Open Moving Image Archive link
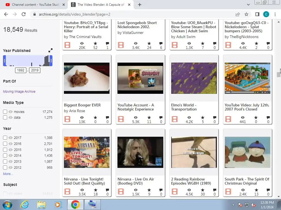The height and width of the screenshot is (210, 281). (19, 91)
